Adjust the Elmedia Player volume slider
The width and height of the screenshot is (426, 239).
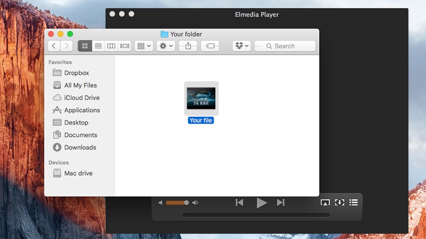(177, 203)
